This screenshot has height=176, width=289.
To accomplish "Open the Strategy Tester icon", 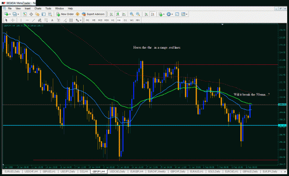I will 50,14.
